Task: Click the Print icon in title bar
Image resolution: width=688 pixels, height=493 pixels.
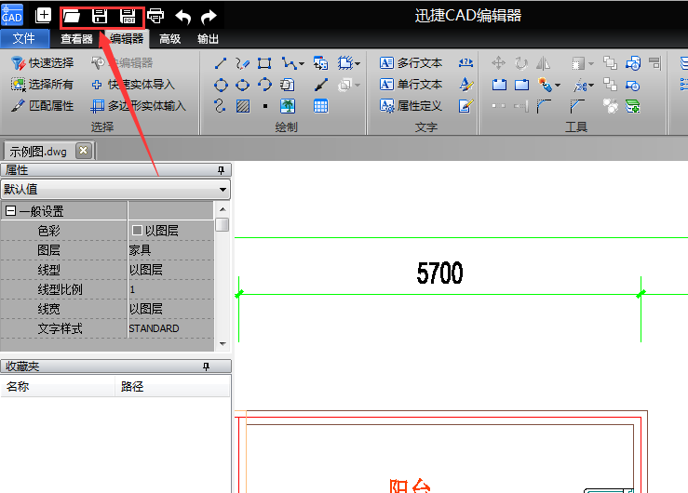Action: (x=155, y=16)
